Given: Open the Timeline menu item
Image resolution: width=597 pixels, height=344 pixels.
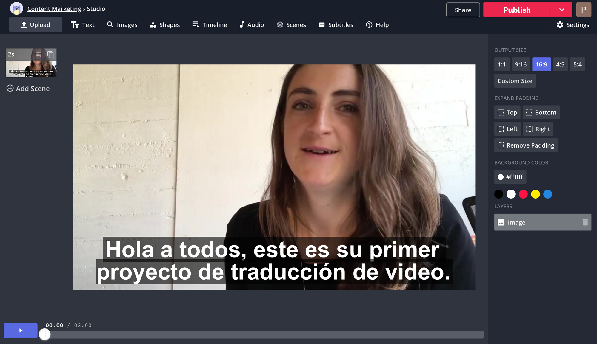Looking at the screenshot, I should pyautogui.click(x=210, y=25).
